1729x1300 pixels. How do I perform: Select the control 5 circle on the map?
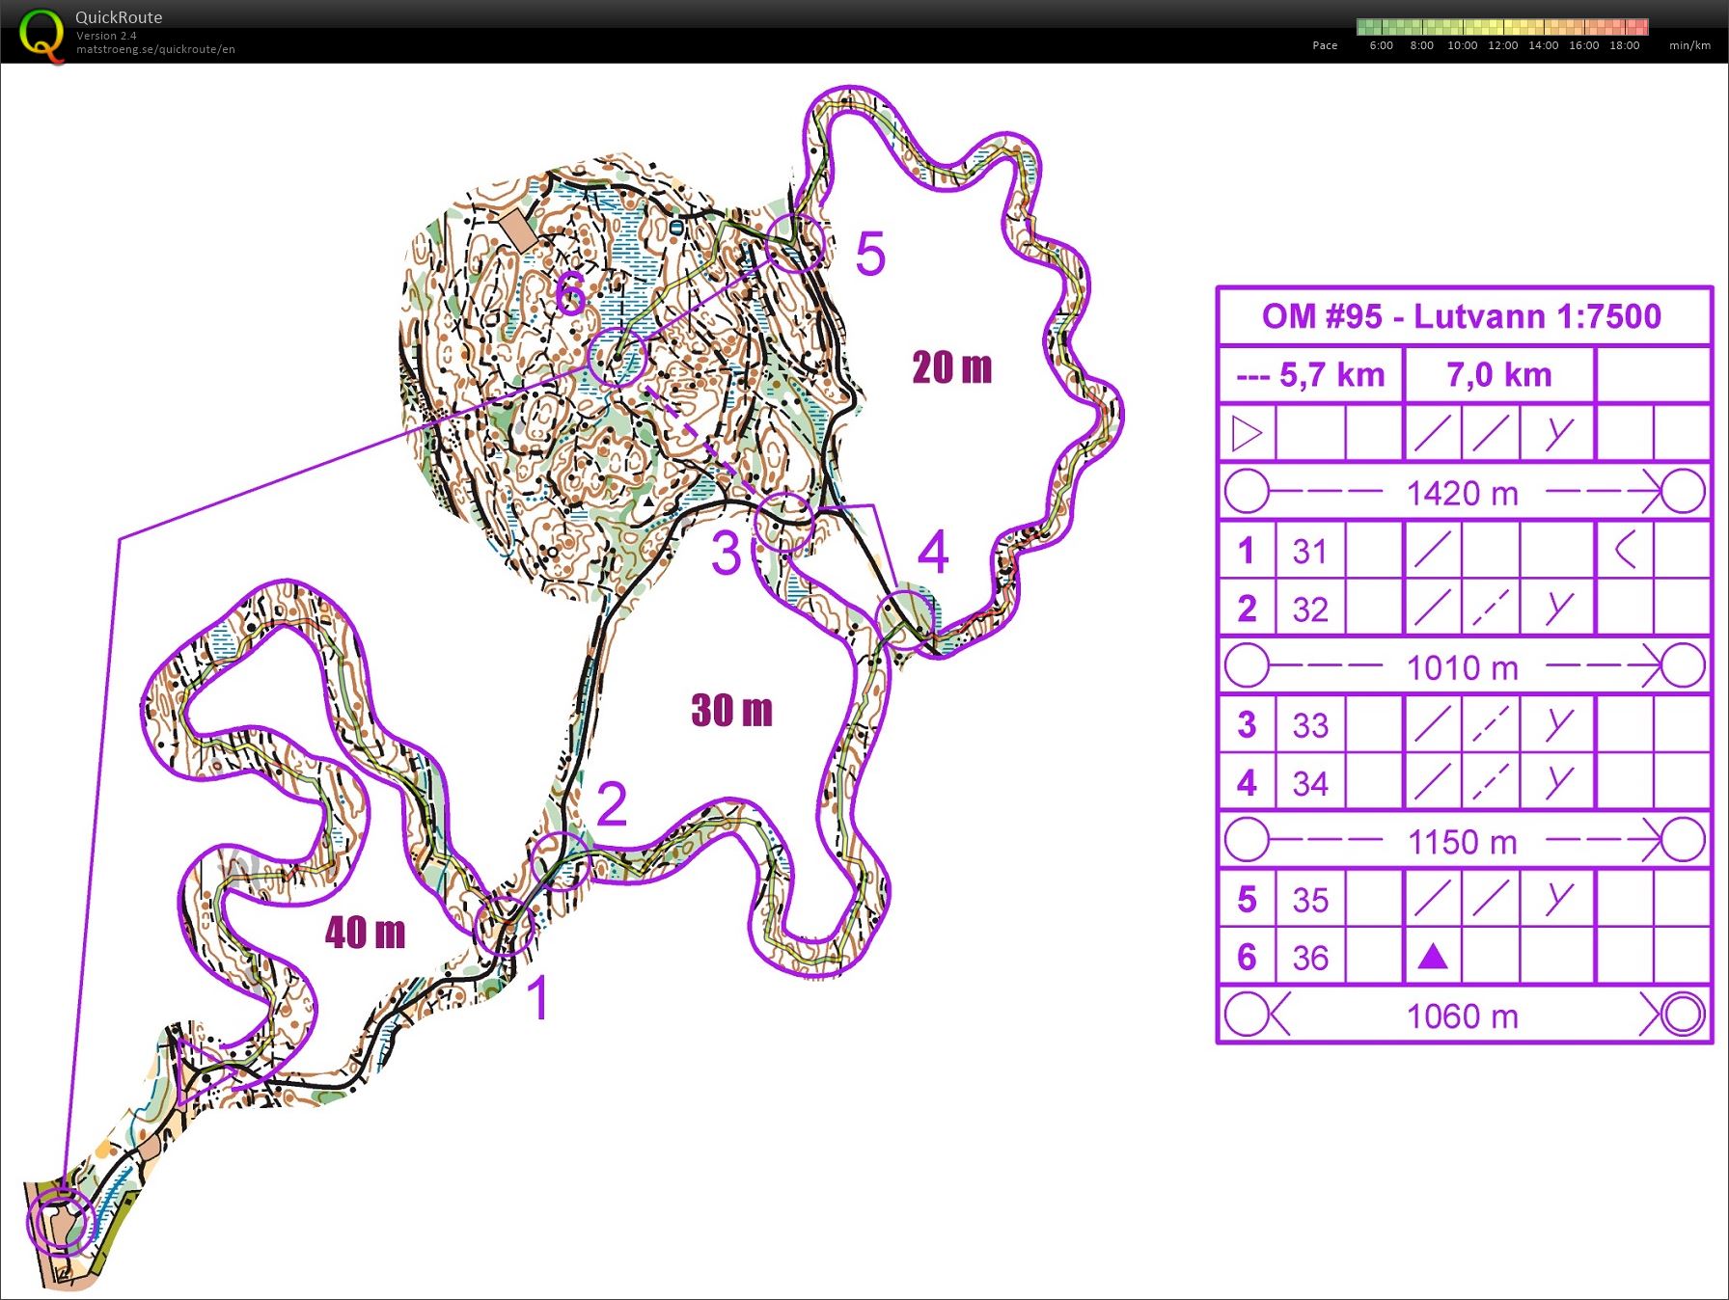[x=796, y=242]
